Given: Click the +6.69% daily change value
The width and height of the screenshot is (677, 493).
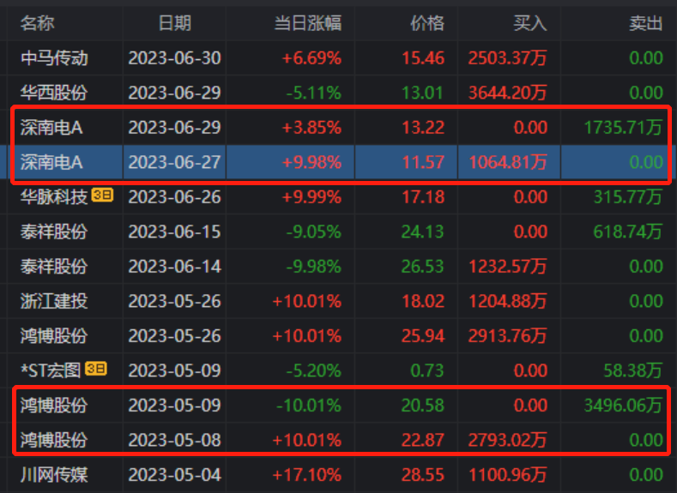Looking at the screenshot, I should [311, 58].
